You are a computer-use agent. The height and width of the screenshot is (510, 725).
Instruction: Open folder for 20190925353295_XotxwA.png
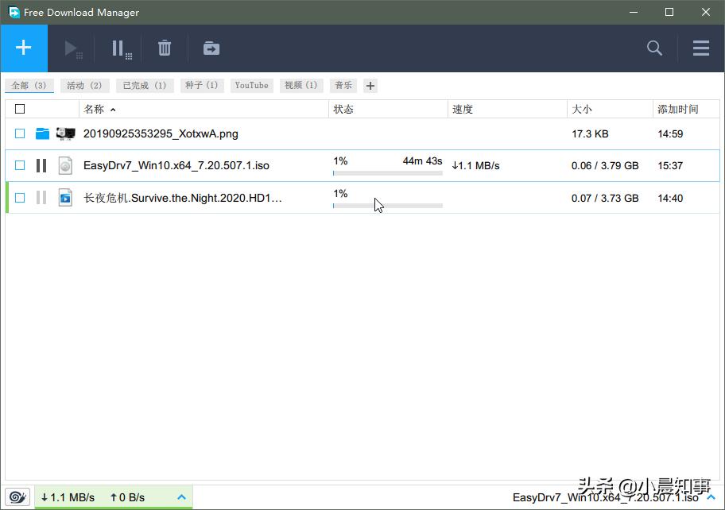pos(43,134)
